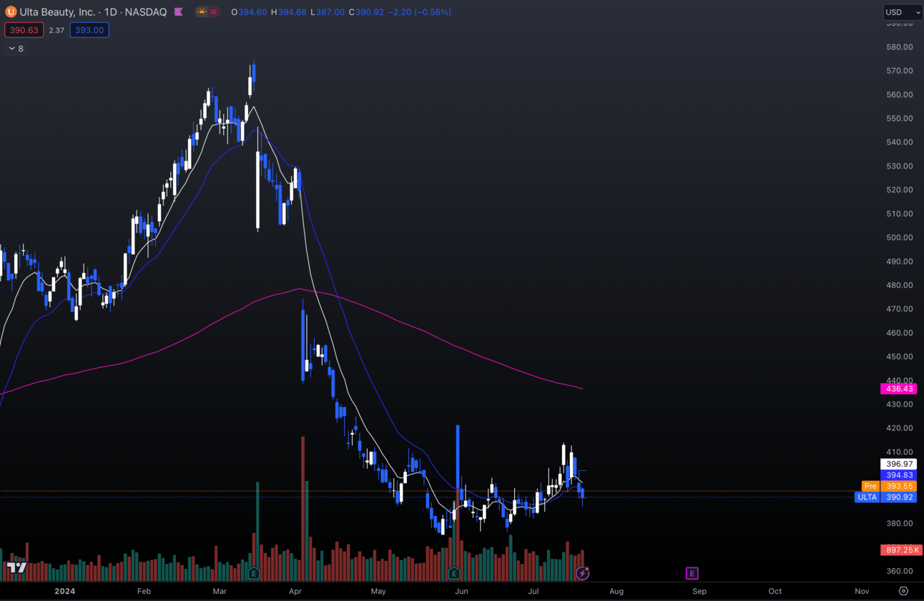Click the red 390.63 sell price button

tap(24, 30)
